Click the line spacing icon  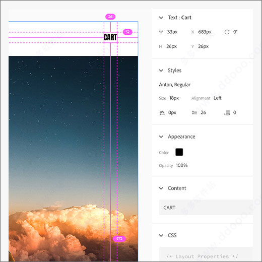[194, 112]
